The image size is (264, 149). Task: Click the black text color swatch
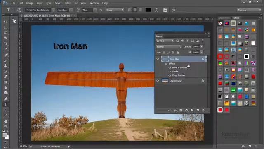click(148, 10)
